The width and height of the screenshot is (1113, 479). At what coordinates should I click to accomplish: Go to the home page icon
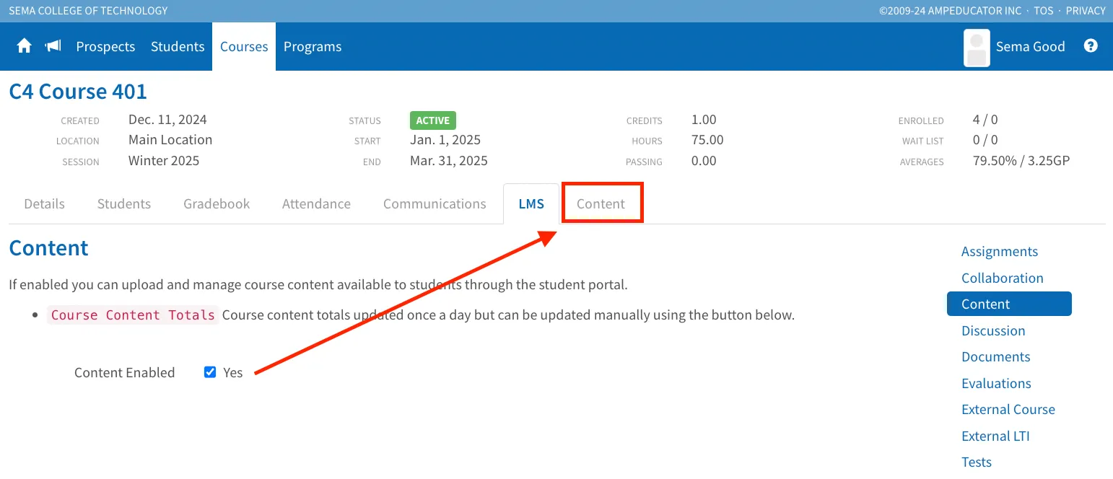click(25, 46)
